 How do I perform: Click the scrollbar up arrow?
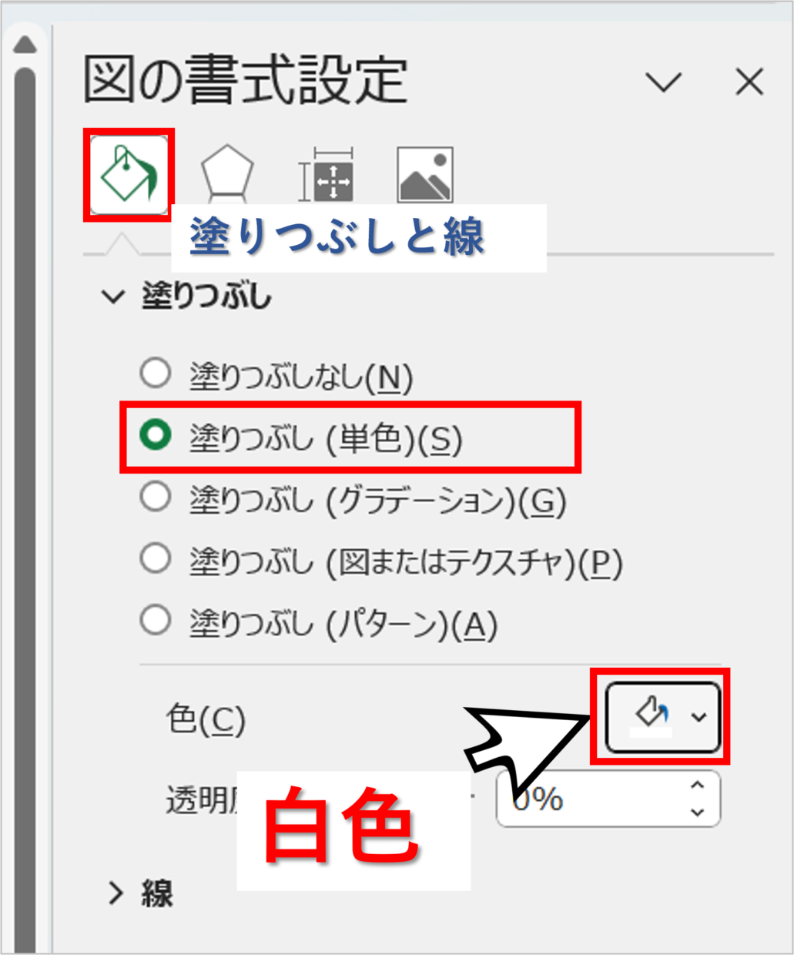pos(25,45)
